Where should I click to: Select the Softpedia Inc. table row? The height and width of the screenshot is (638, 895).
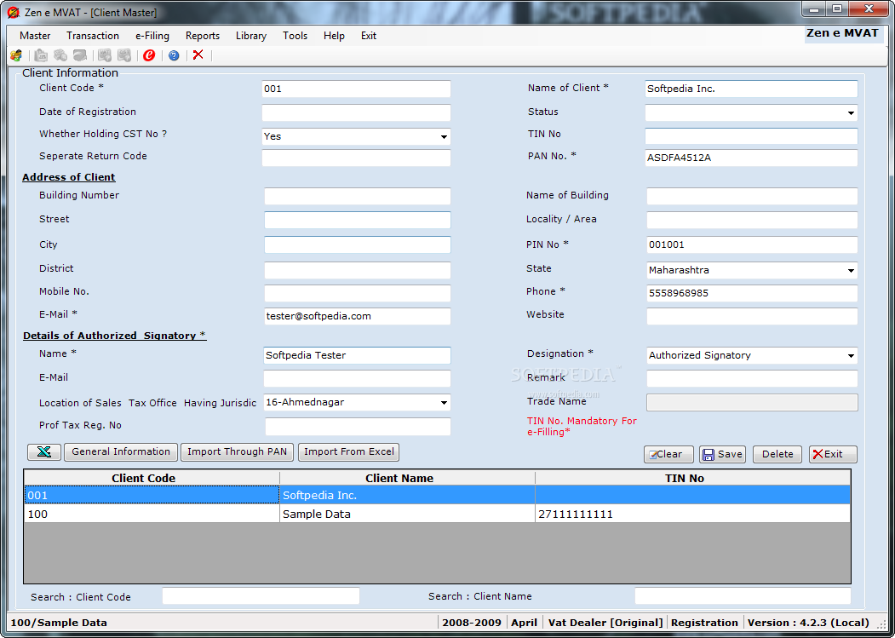click(x=437, y=495)
